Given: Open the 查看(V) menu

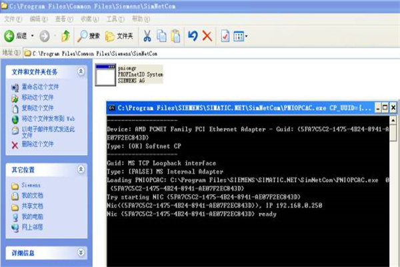Looking at the screenshot, I should pos(64,19).
